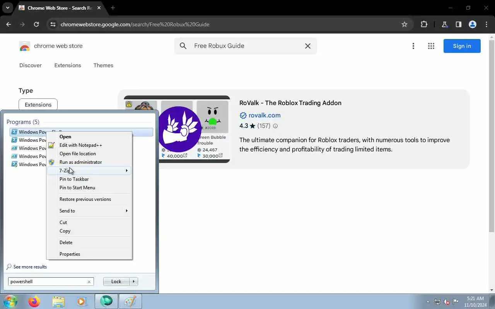Choose Copy in the context menu
This screenshot has width=495, height=309.
tap(89, 231)
